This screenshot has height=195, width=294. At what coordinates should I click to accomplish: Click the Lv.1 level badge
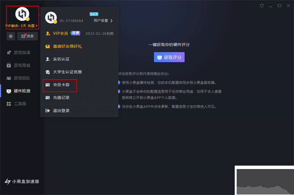click(x=94, y=14)
